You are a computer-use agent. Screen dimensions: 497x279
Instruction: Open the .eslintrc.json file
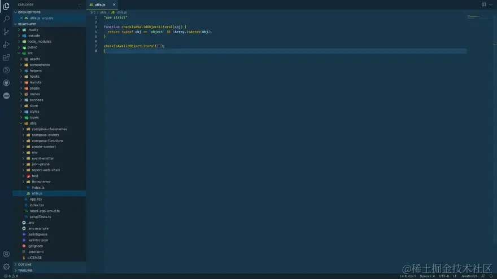[49, 240]
